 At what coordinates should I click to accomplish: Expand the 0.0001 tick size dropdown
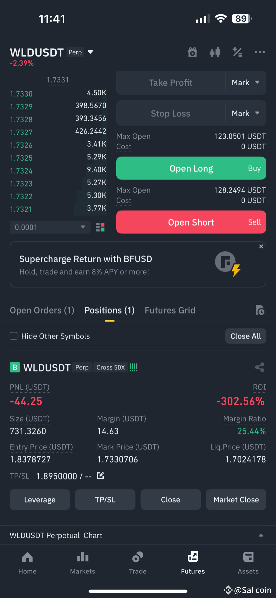pos(49,227)
